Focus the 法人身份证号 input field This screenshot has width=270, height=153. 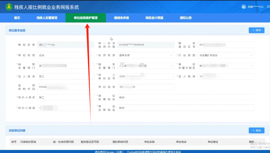(146, 76)
